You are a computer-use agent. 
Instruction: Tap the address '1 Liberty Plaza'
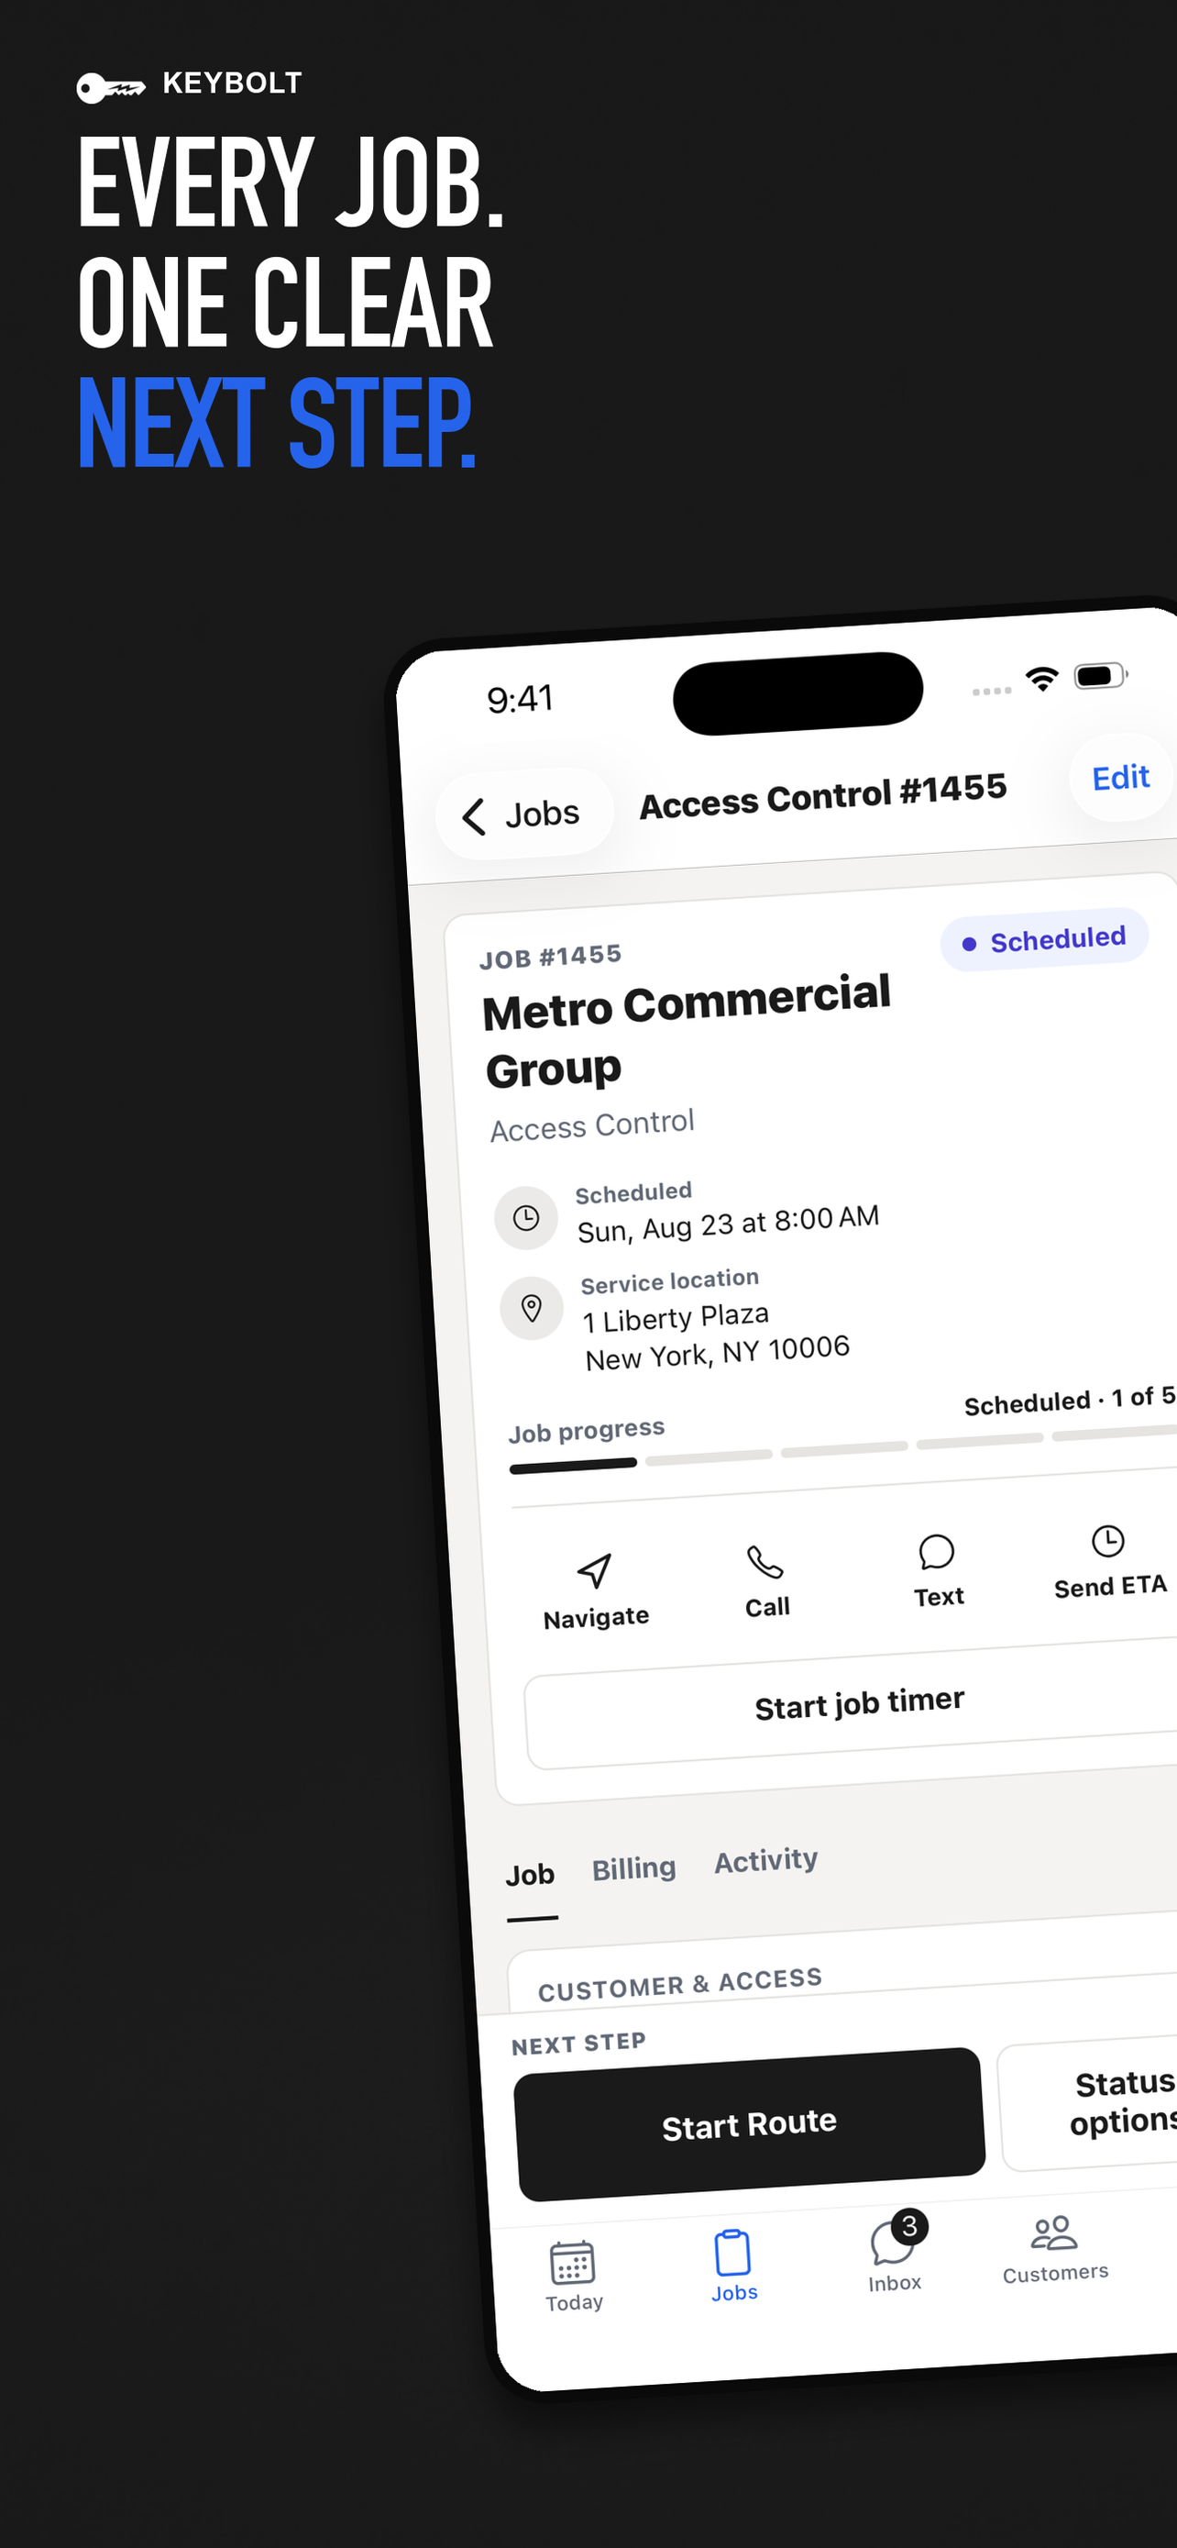pyautogui.click(x=676, y=1317)
